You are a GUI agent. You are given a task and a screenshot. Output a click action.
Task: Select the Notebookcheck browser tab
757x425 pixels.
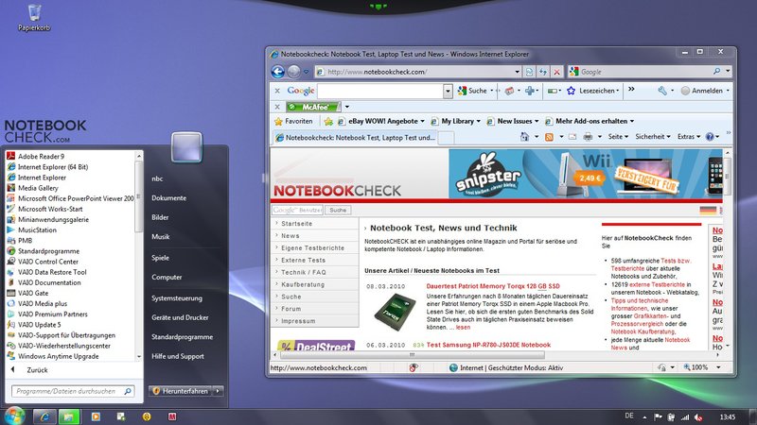coord(355,137)
